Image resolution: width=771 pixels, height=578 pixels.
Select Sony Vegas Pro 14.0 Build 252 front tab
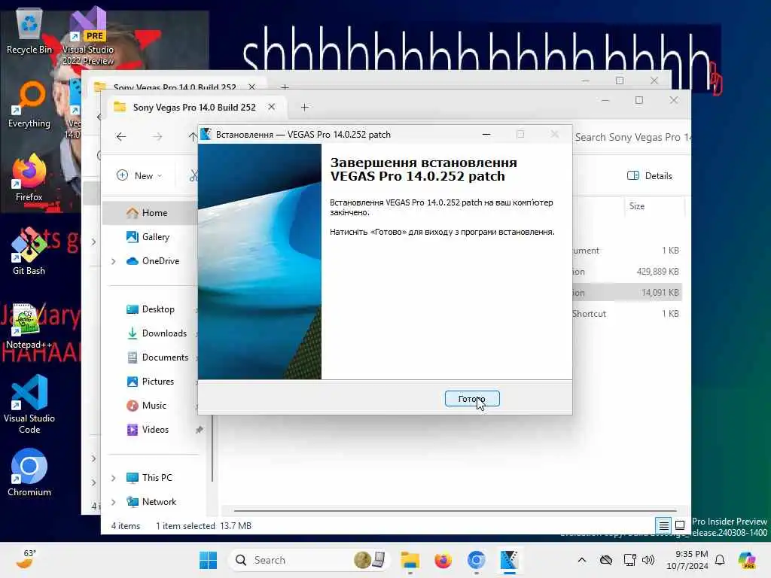coord(194,107)
